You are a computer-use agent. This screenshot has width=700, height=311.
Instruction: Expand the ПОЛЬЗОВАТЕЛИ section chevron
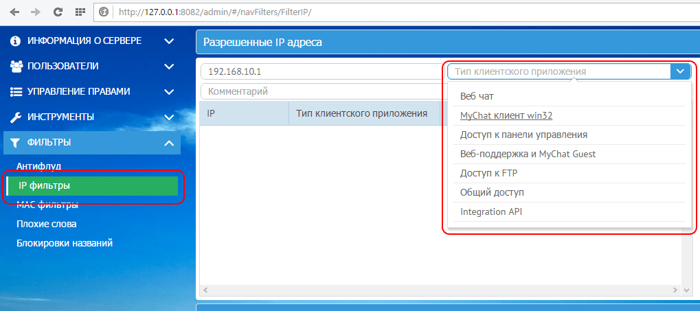click(x=169, y=67)
